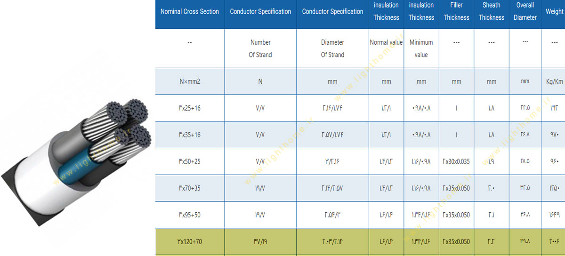Screen dimensions: 565x256
Task: Click the 2x30x0.035 filler thickness cell
Action: pos(456,161)
